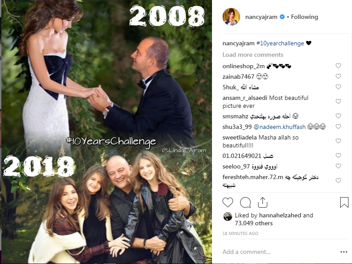Save post with the bookmark icon

(x=344, y=202)
